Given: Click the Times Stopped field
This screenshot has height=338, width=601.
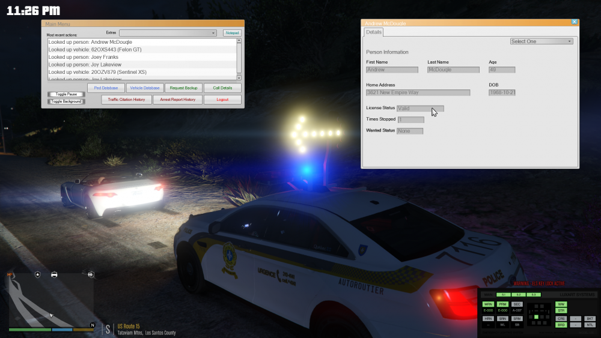Looking at the screenshot, I should (411, 120).
